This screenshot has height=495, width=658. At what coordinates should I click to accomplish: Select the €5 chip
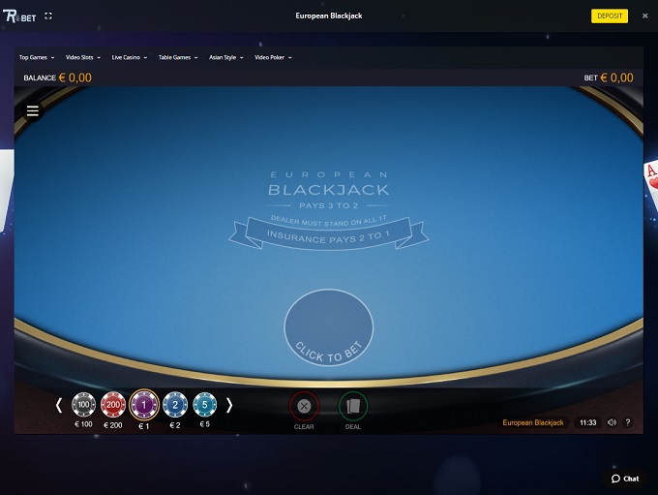204,405
